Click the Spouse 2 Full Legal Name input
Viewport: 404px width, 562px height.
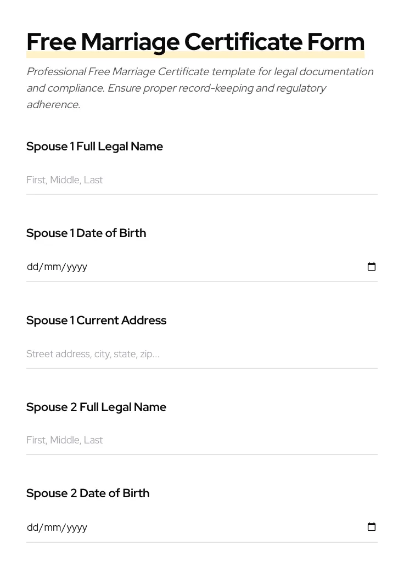pos(165,440)
